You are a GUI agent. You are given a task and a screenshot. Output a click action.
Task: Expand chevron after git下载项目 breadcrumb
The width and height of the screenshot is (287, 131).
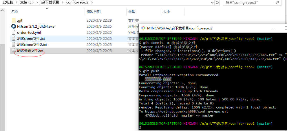point(63,3)
